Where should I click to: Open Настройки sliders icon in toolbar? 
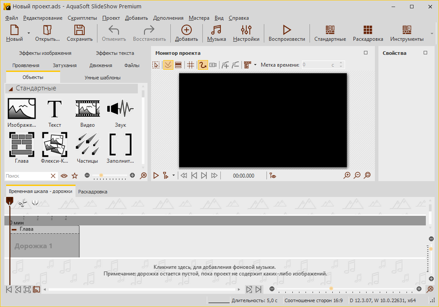[246, 33]
